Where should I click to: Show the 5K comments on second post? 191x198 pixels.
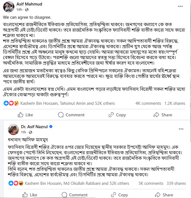click(x=151, y=183)
